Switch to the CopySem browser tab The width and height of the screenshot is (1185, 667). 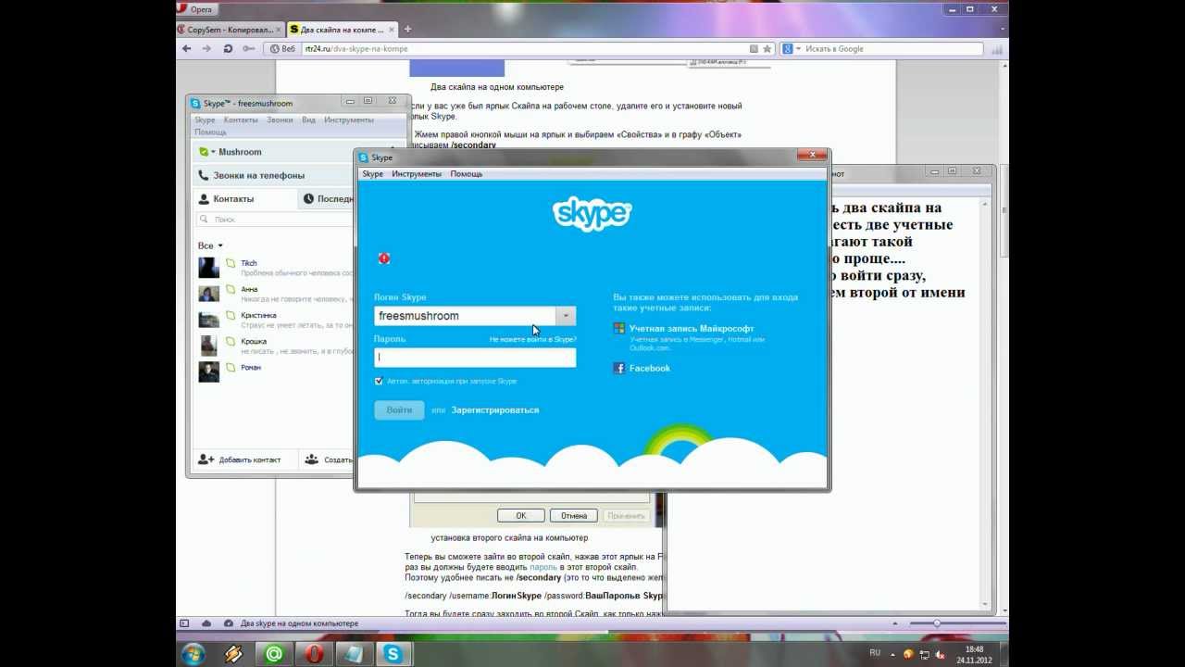click(x=229, y=30)
